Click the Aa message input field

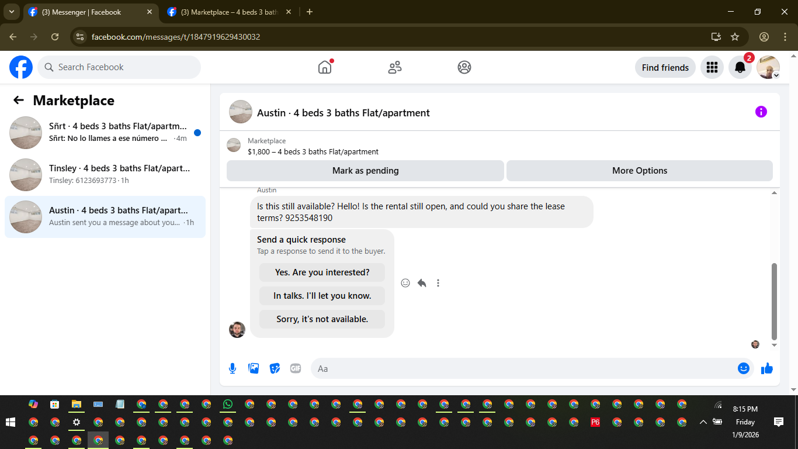pos(523,368)
